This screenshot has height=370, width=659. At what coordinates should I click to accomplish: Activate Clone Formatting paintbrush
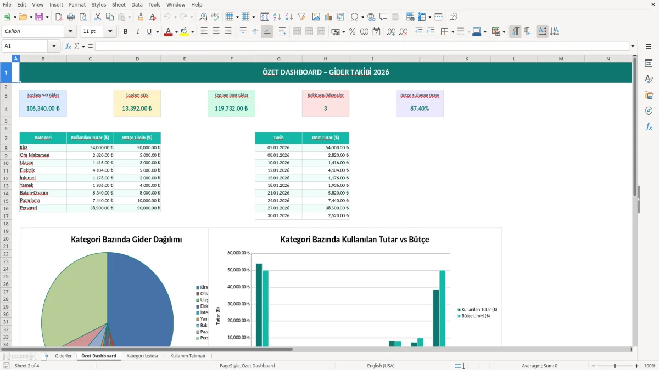[x=141, y=17]
